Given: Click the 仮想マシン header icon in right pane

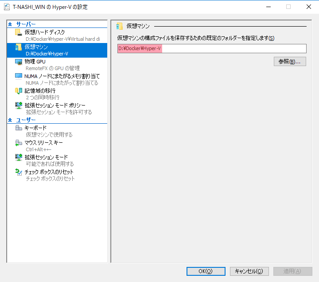Looking at the screenshot, I should click(x=120, y=26).
